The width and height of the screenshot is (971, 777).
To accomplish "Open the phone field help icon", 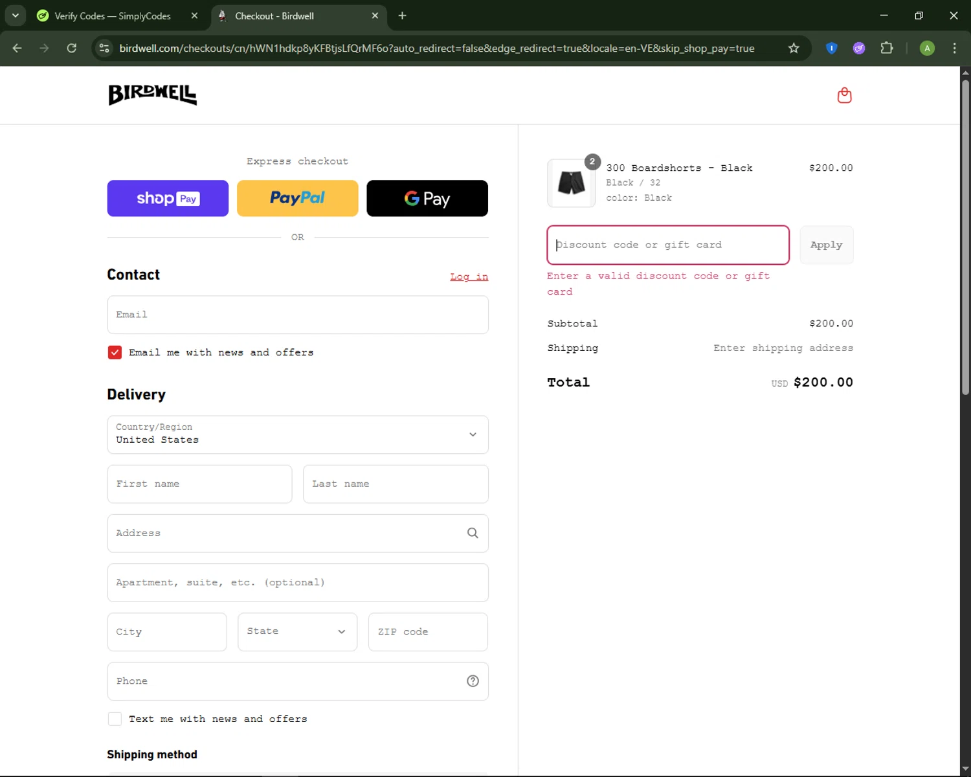I will (473, 681).
